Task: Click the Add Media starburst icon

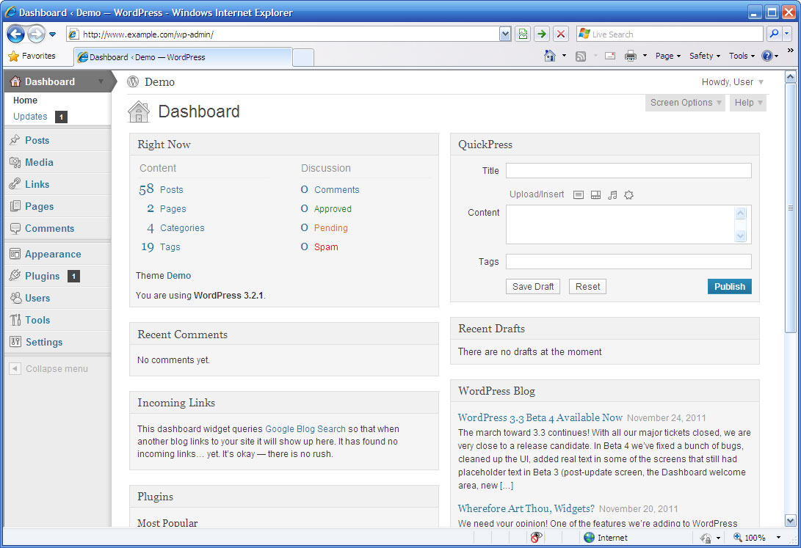Action: pyautogui.click(x=629, y=195)
